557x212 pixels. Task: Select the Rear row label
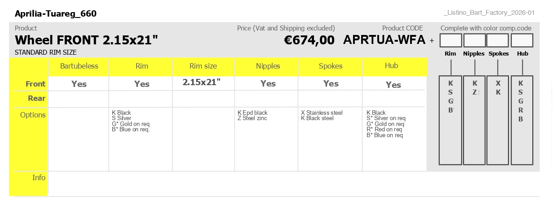tap(37, 98)
